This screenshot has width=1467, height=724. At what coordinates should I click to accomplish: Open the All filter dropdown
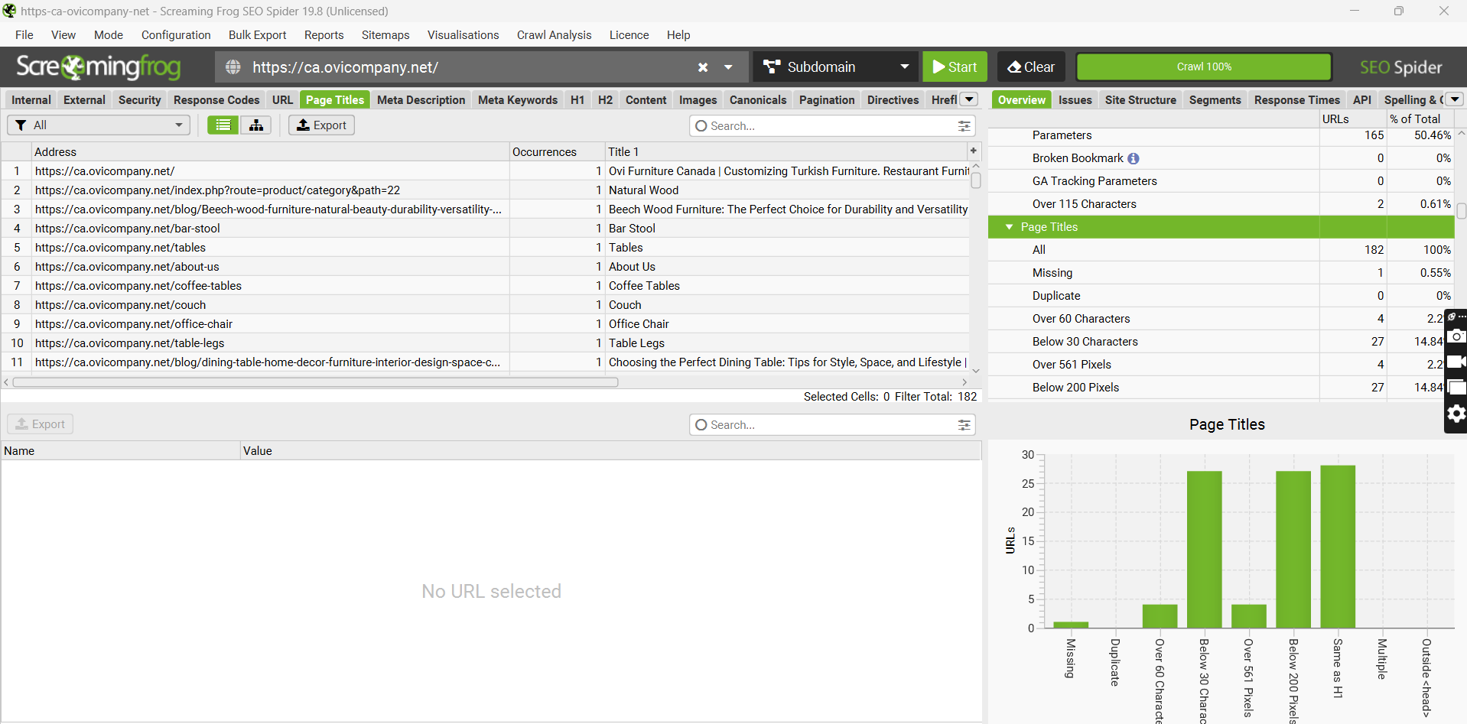coord(99,125)
